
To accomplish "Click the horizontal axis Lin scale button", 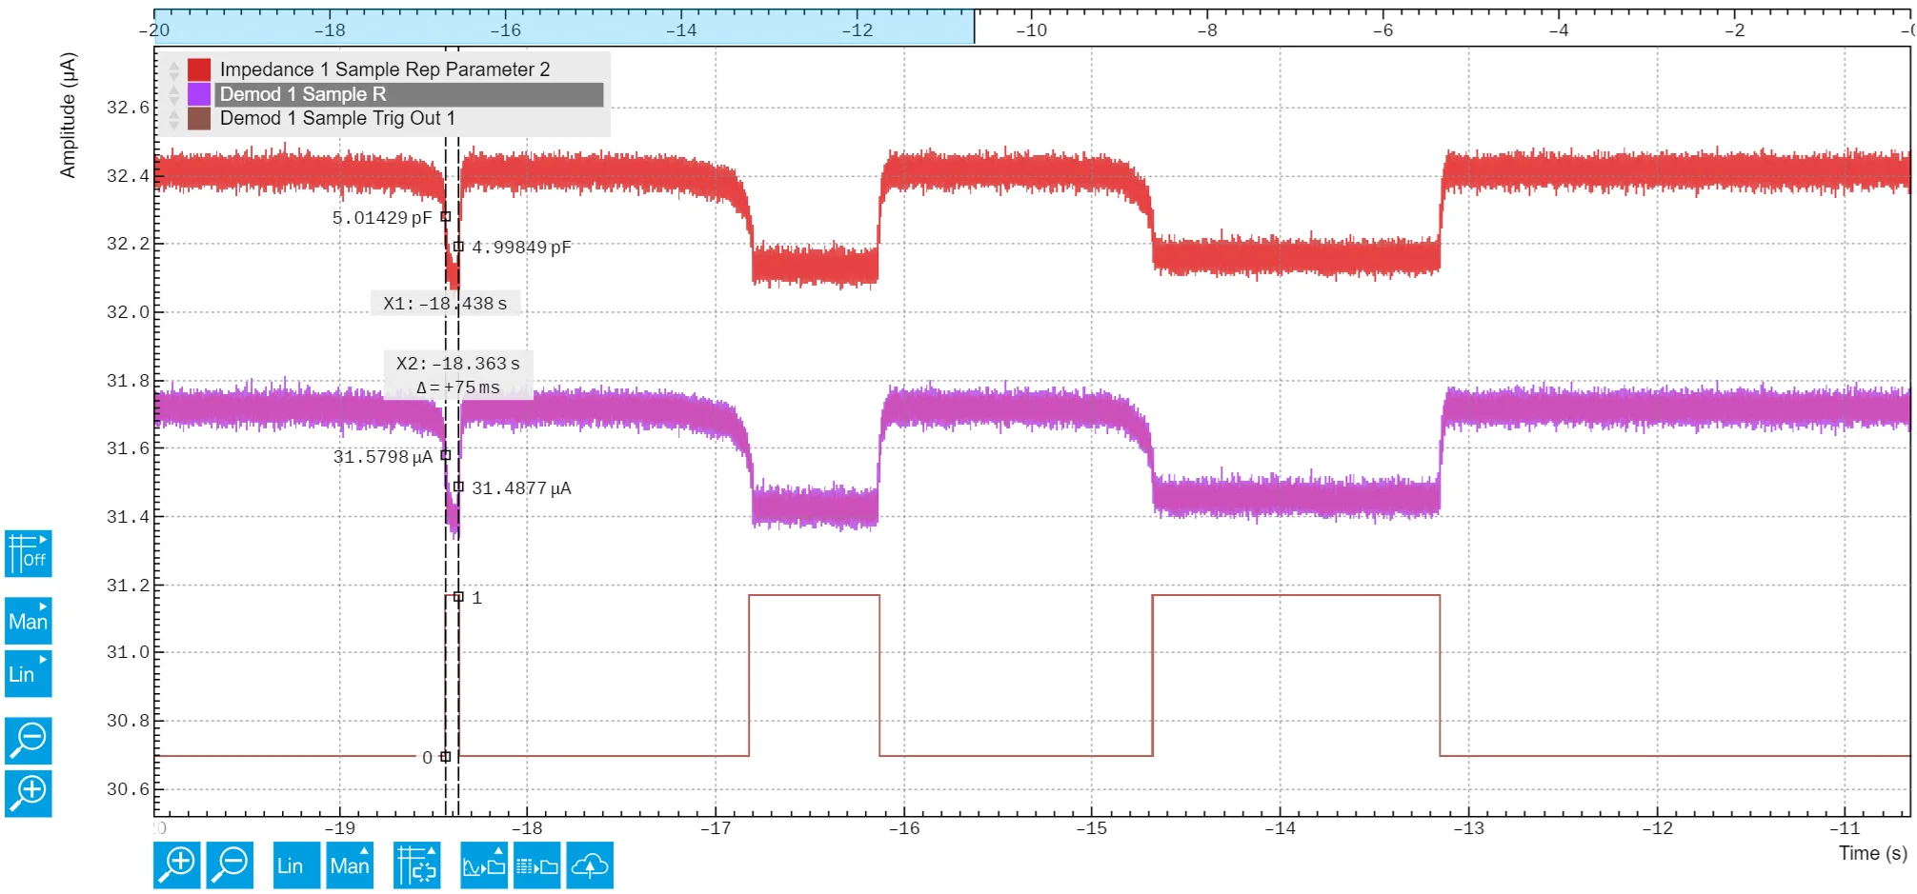I will [x=296, y=864].
